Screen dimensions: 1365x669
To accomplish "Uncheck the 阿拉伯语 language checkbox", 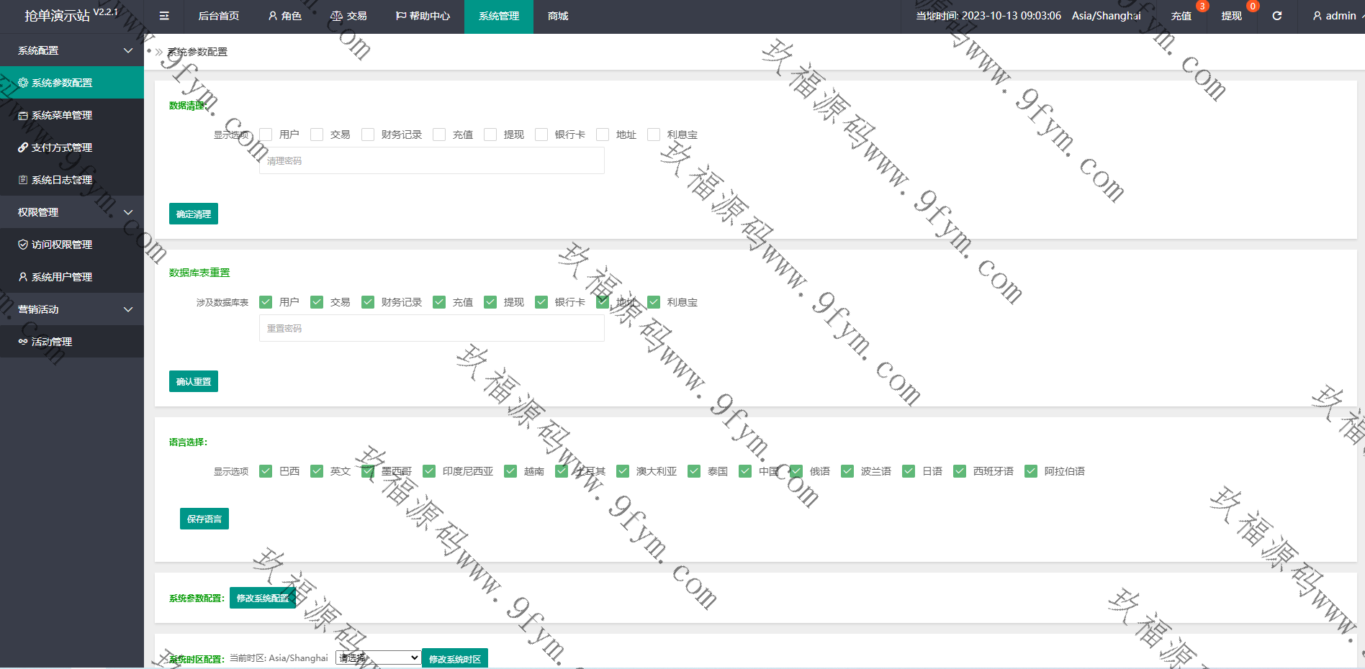I will pyautogui.click(x=1031, y=471).
